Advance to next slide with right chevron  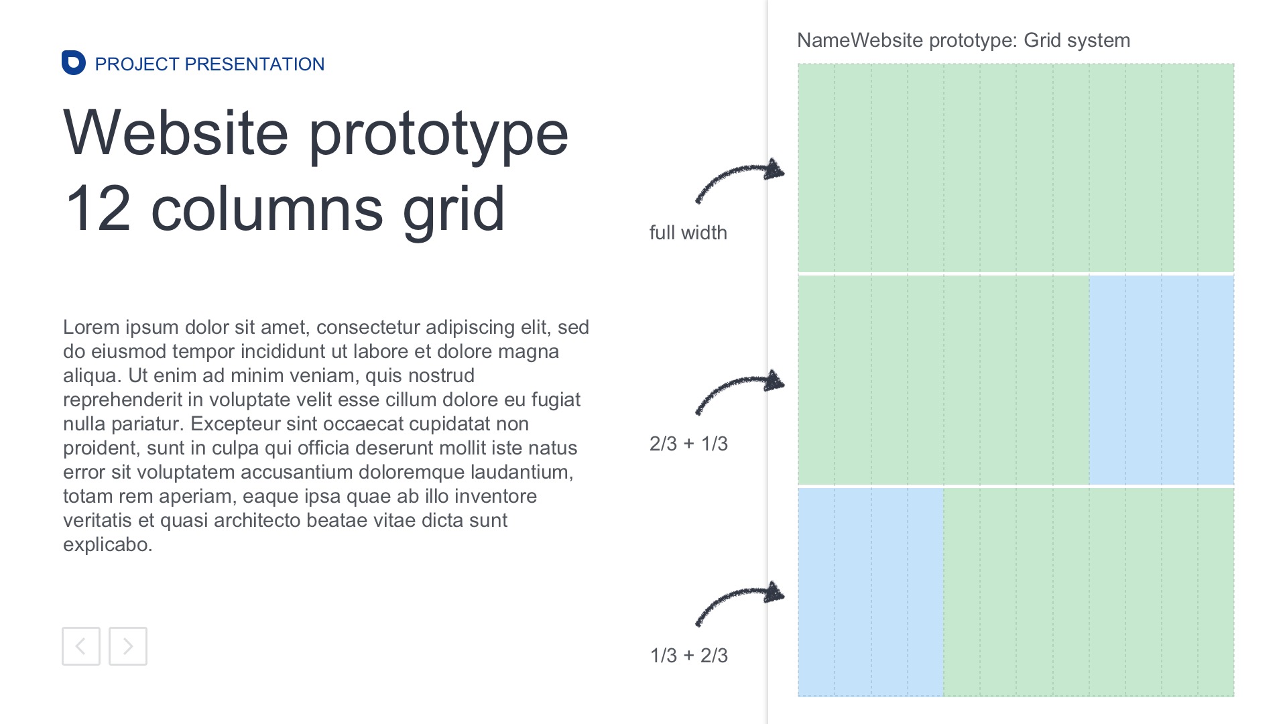pyautogui.click(x=128, y=646)
